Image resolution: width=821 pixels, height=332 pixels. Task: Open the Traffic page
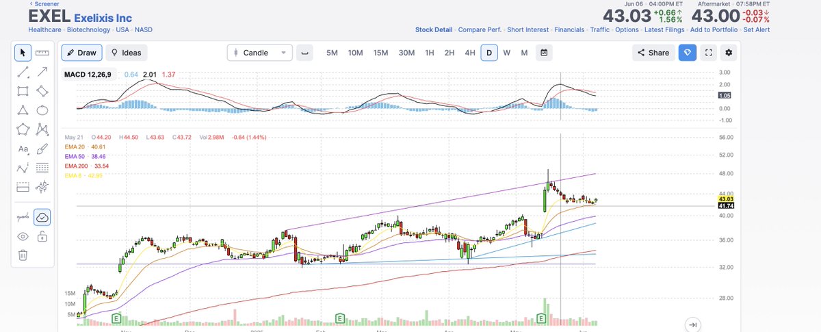(x=600, y=30)
